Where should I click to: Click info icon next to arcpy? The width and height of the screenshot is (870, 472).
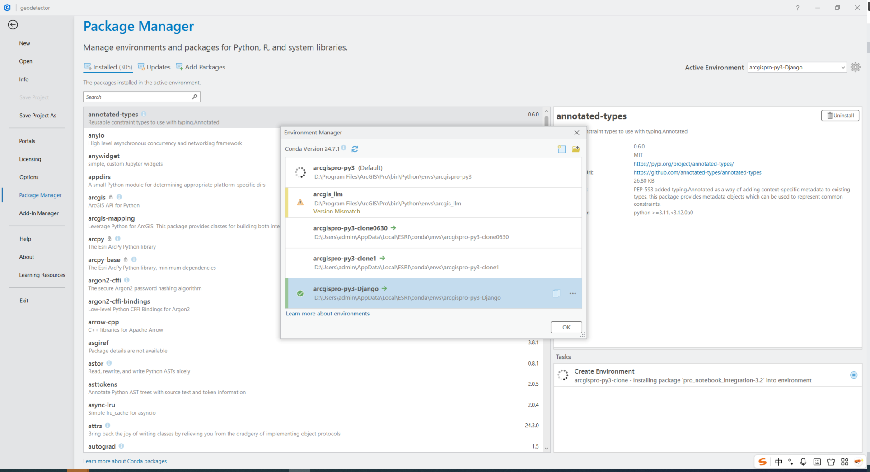(118, 239)
